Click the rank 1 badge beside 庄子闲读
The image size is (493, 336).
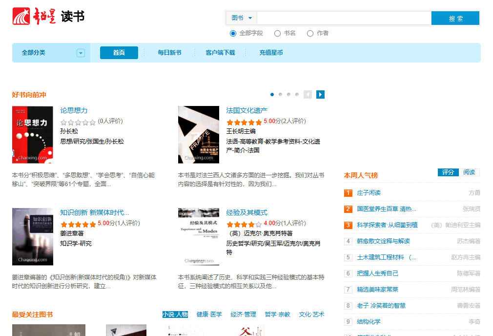point(348,193)
